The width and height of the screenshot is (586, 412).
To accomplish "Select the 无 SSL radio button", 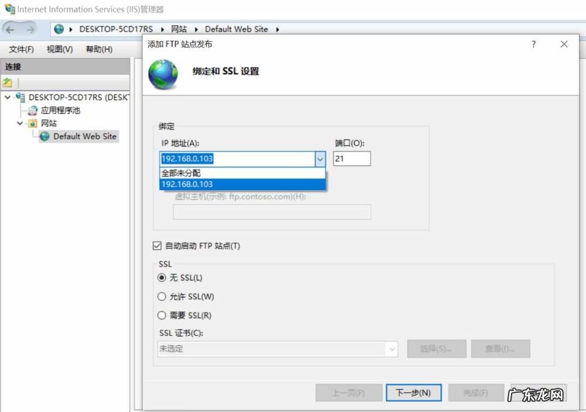I will [x=162, y=278].
